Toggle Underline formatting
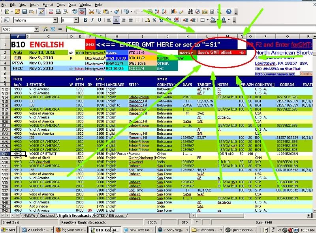316x233 pixels. [x=99, y=20]
